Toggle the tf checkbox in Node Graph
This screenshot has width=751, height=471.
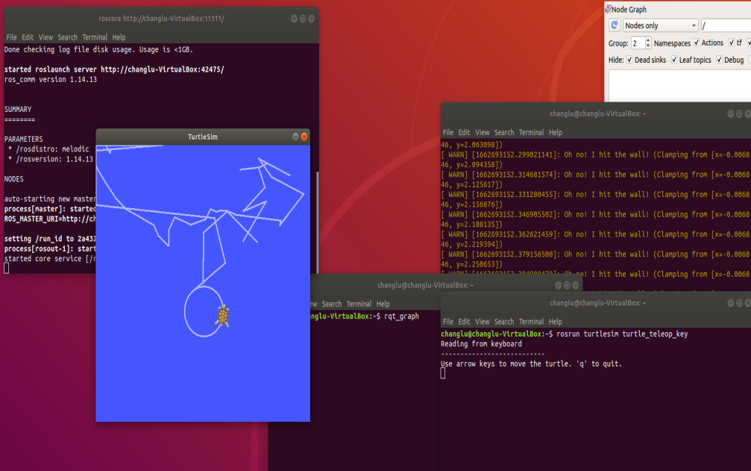tap(732, 43)
